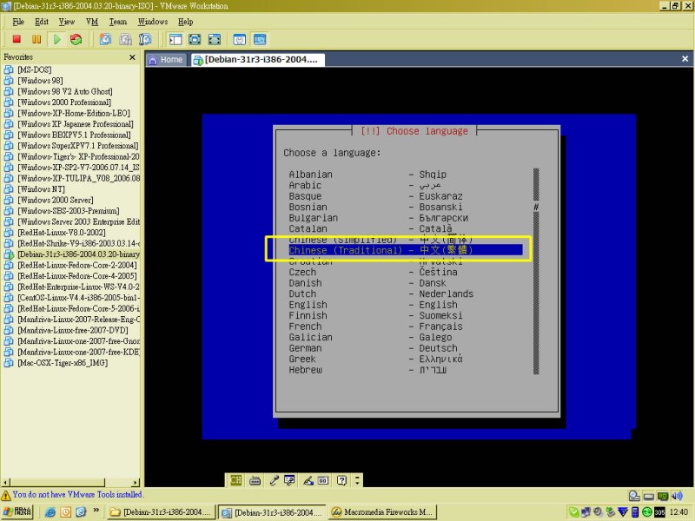This screenshot has width=695, height=521.
Task: Select [Windows XP Japanese Professional] favorite
Action: tap(76, 124)
